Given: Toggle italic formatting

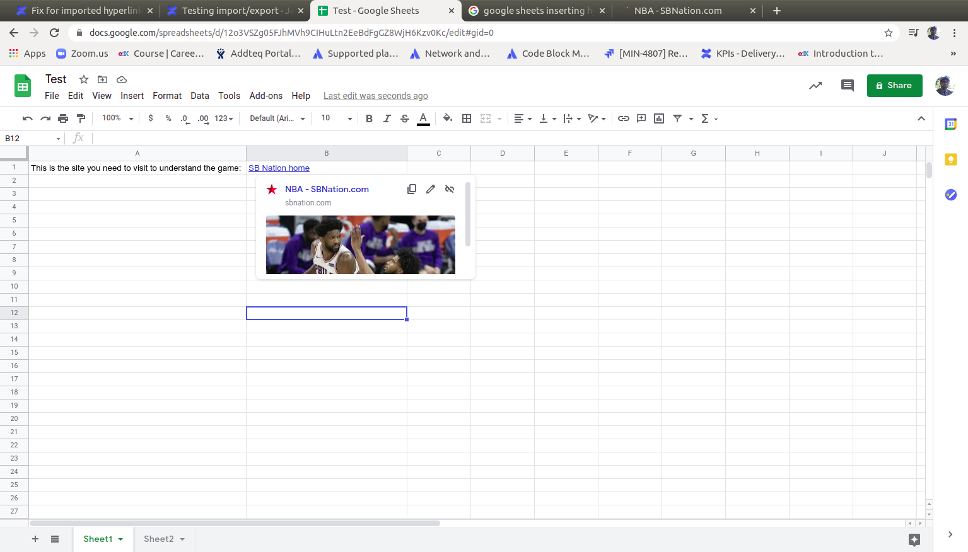Looking at the screenshot, I should coord(387,118).
